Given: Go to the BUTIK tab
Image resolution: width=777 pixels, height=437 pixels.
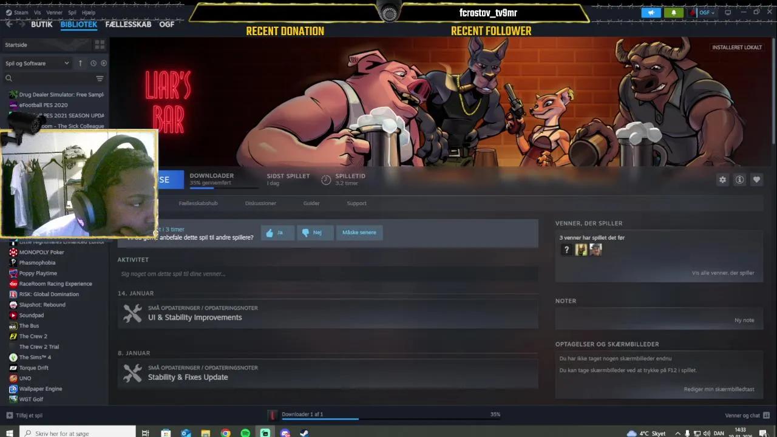Looking at the screenshot, I should click(x=42, y=24).
